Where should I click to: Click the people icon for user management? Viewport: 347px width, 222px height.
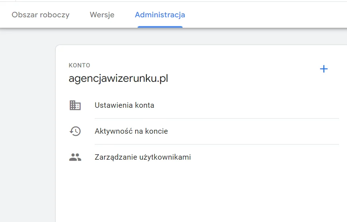click(x=75, y=157)
